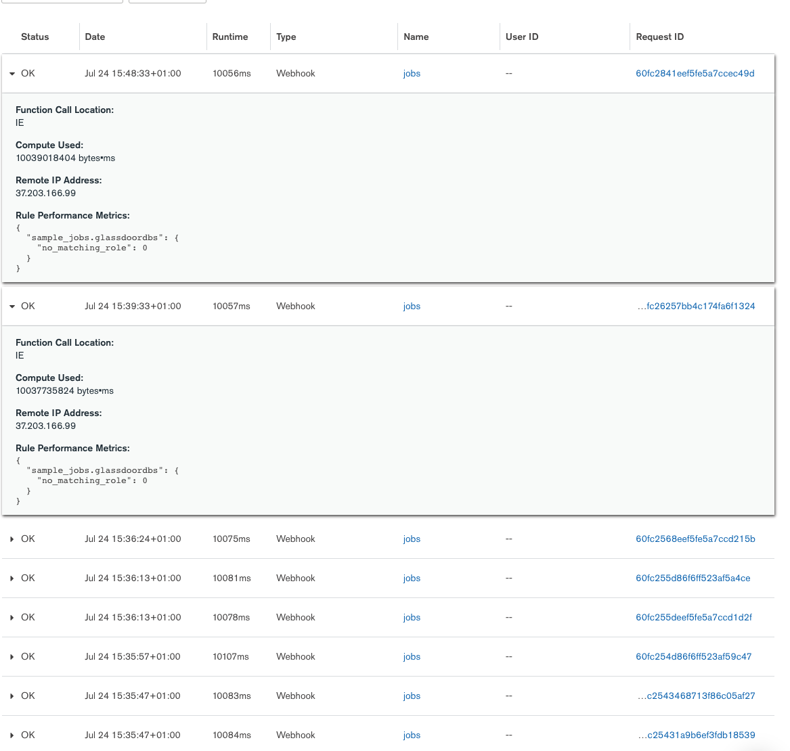Click the Status column header
This screenshot has width=790, height=751.
35,37
